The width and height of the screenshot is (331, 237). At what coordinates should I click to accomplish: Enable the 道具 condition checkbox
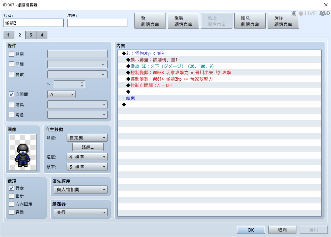(x=12, y=104)
